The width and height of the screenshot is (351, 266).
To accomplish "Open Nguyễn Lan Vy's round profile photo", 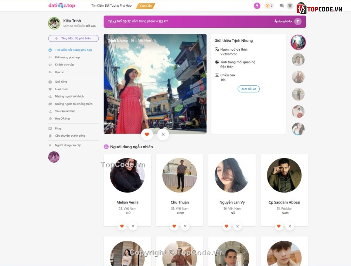I will pos(232,175).
